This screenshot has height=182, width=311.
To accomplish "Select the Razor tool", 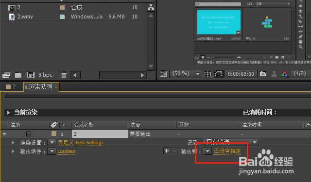I will point(300,21).
